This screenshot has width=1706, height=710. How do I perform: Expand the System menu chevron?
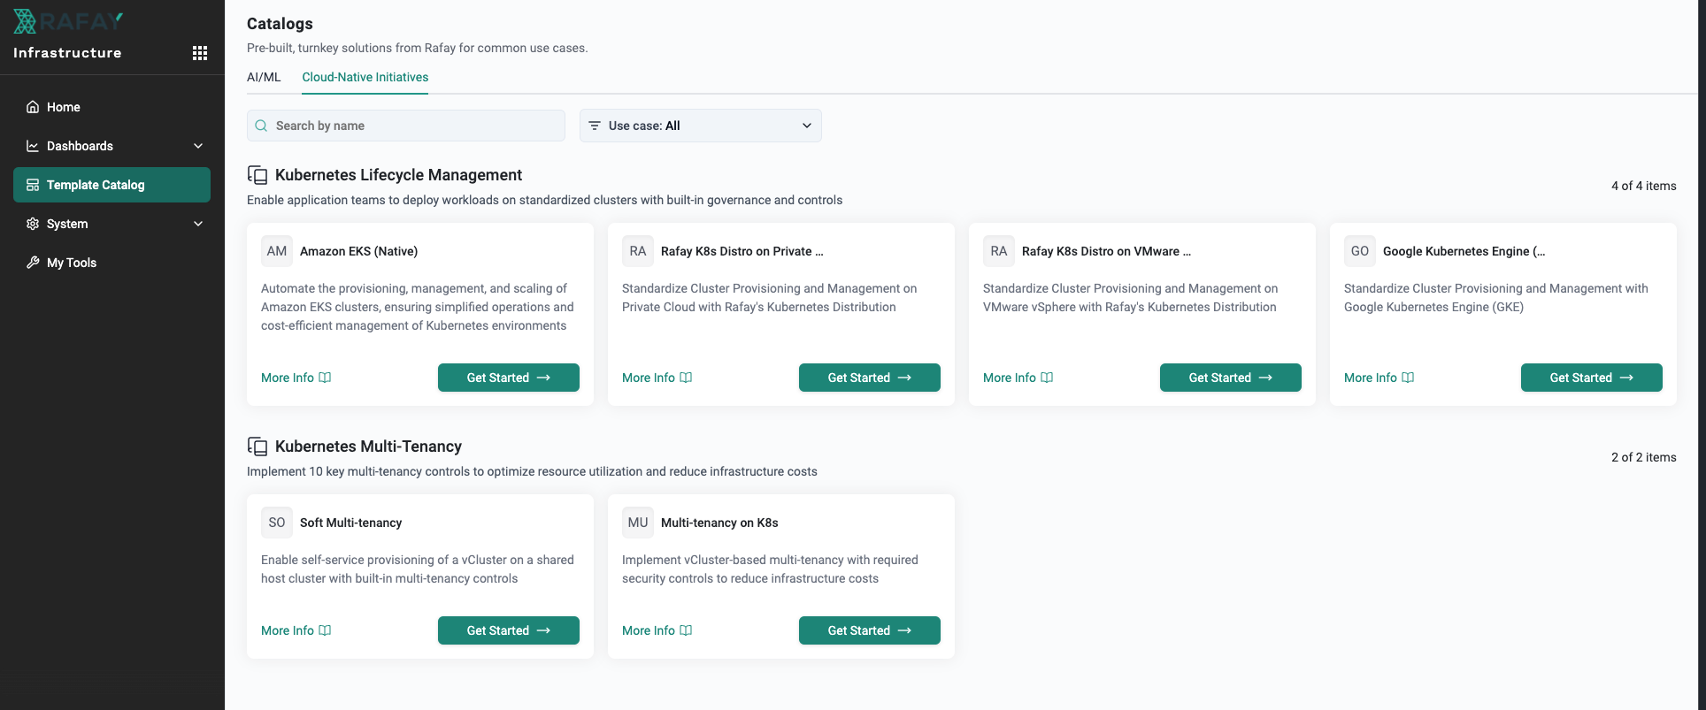pyautogui.click(x=198, y=224)
